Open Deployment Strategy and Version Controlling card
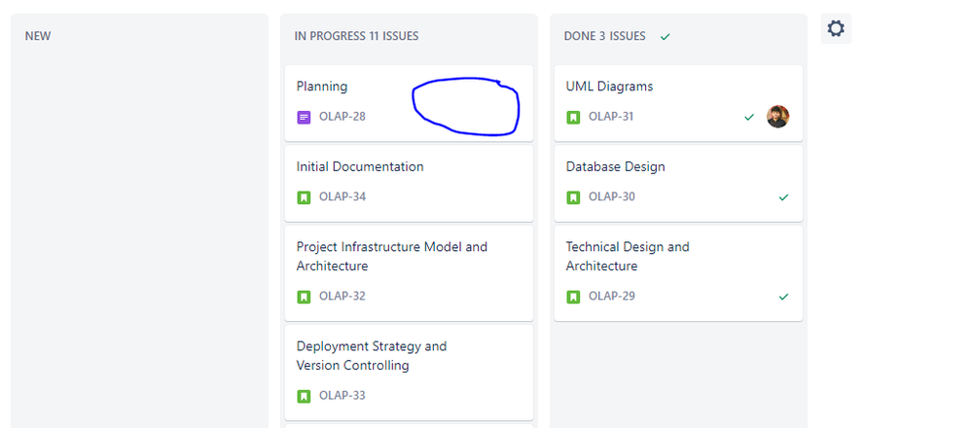Image resolution: width=972 pixels, height=428 pixels. tap(409, 373)
